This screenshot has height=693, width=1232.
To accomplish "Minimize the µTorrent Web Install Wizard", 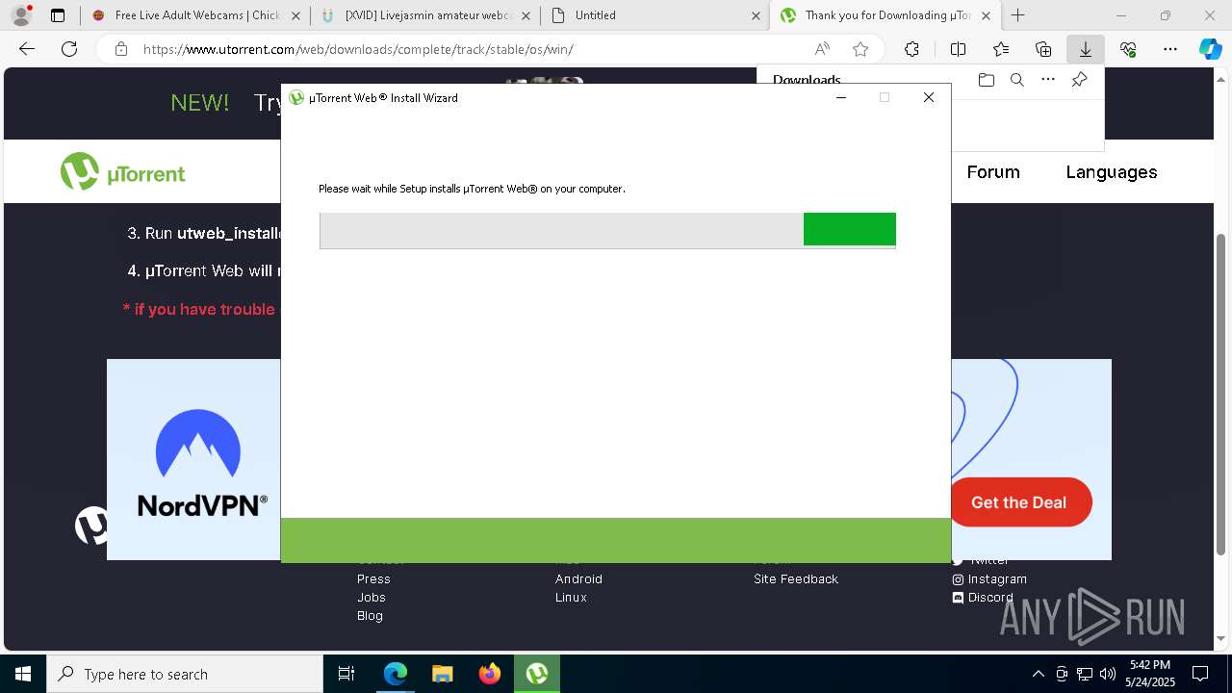I will click(841, 97).
